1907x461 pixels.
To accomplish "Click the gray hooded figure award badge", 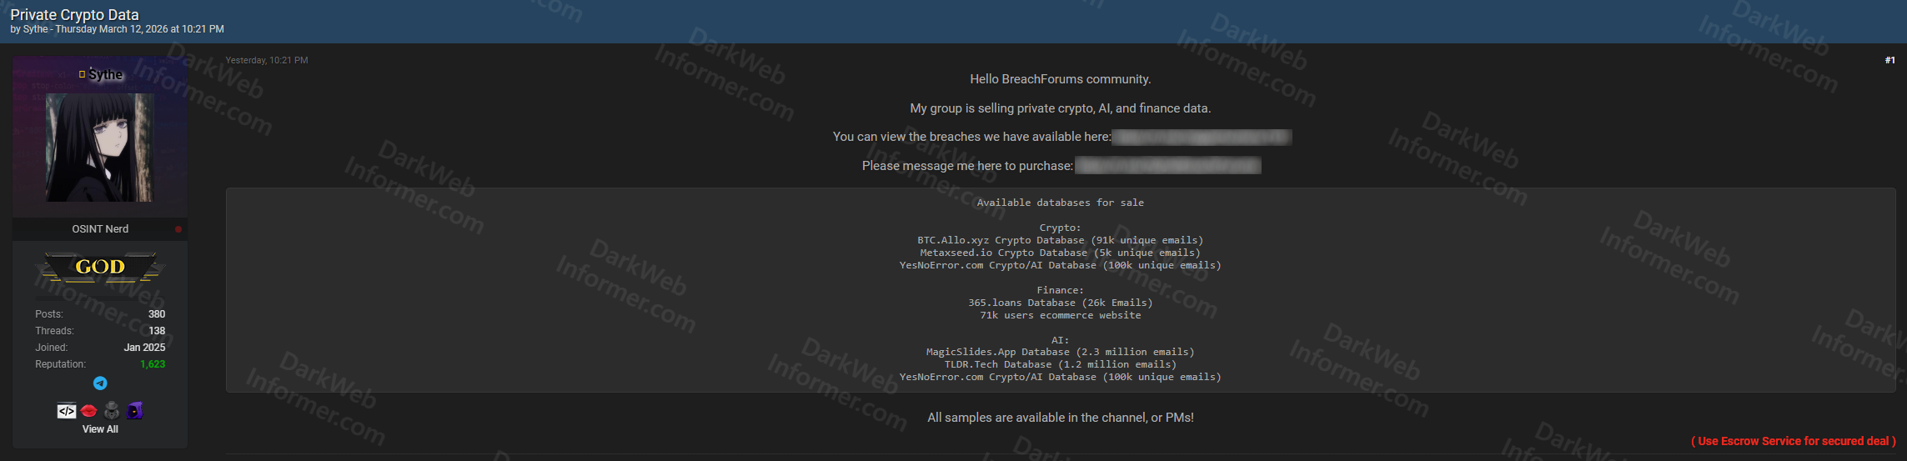I will coord(112,410).
